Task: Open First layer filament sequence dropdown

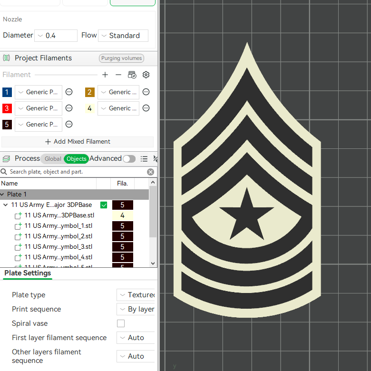Action: tap(136, 338)
